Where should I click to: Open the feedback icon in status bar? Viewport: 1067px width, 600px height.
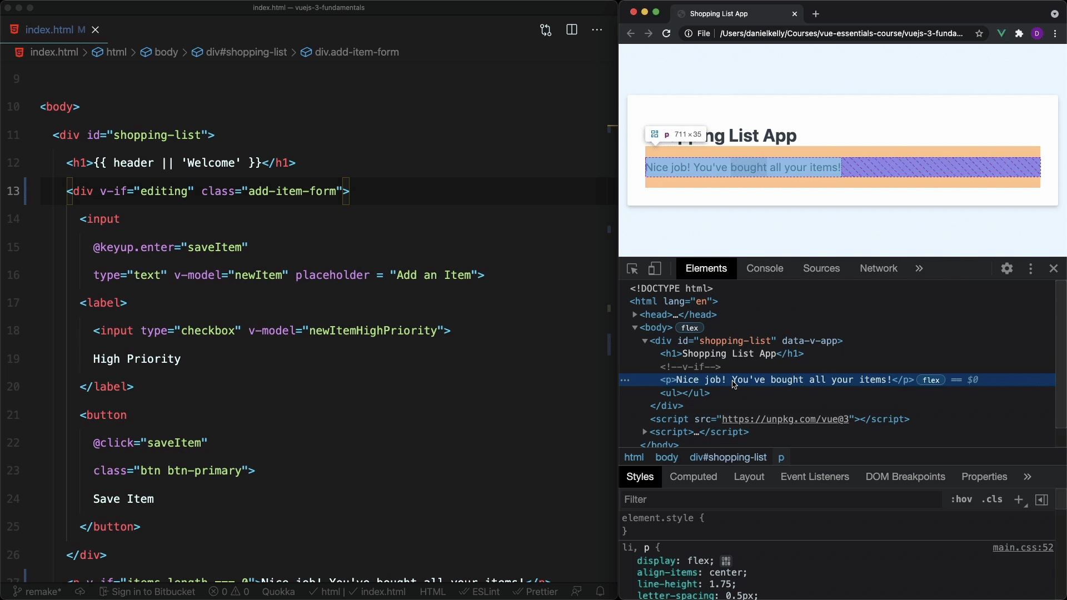[576, 592]
